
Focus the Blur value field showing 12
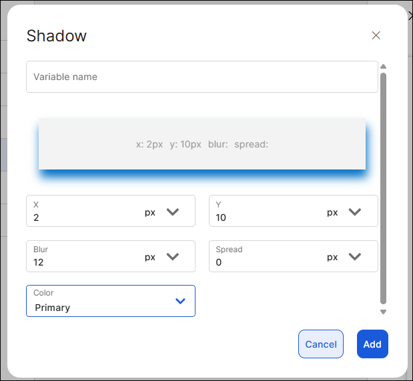pos(83,262)
